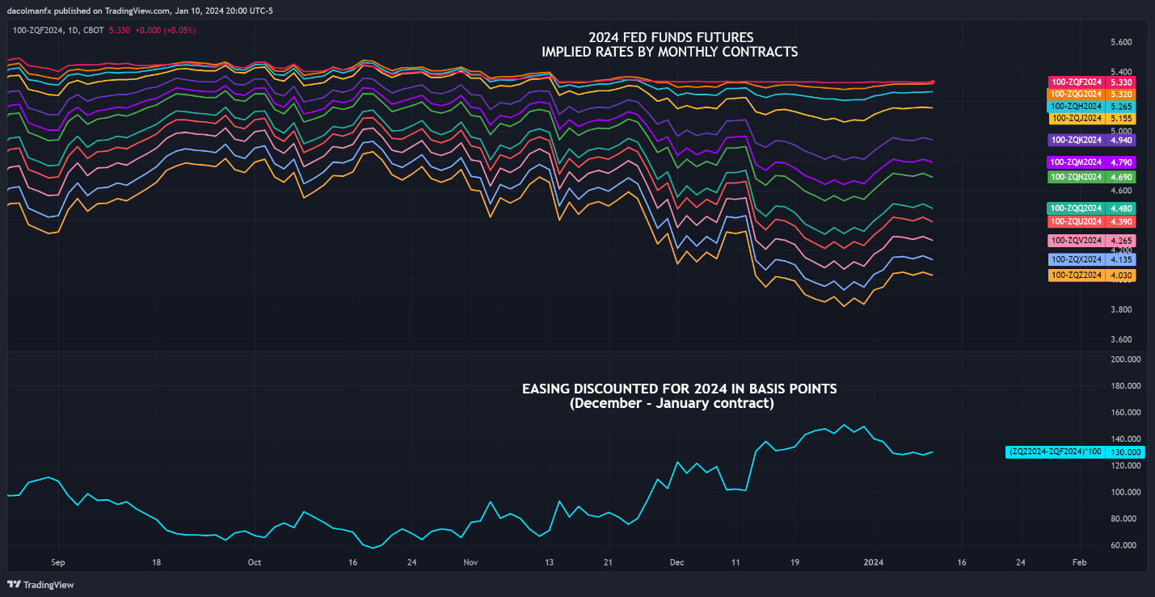Click the red dot at ZQF2024 line end
Image resolution: width=1155 pixels, height=597 pixels.
934,82
